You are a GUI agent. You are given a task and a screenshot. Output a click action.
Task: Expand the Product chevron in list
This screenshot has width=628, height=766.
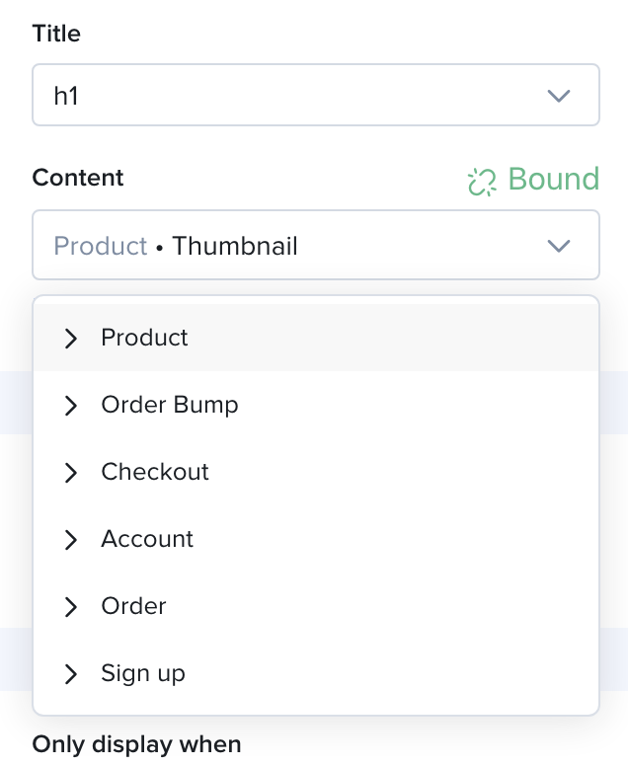click(x=71, y=339)
